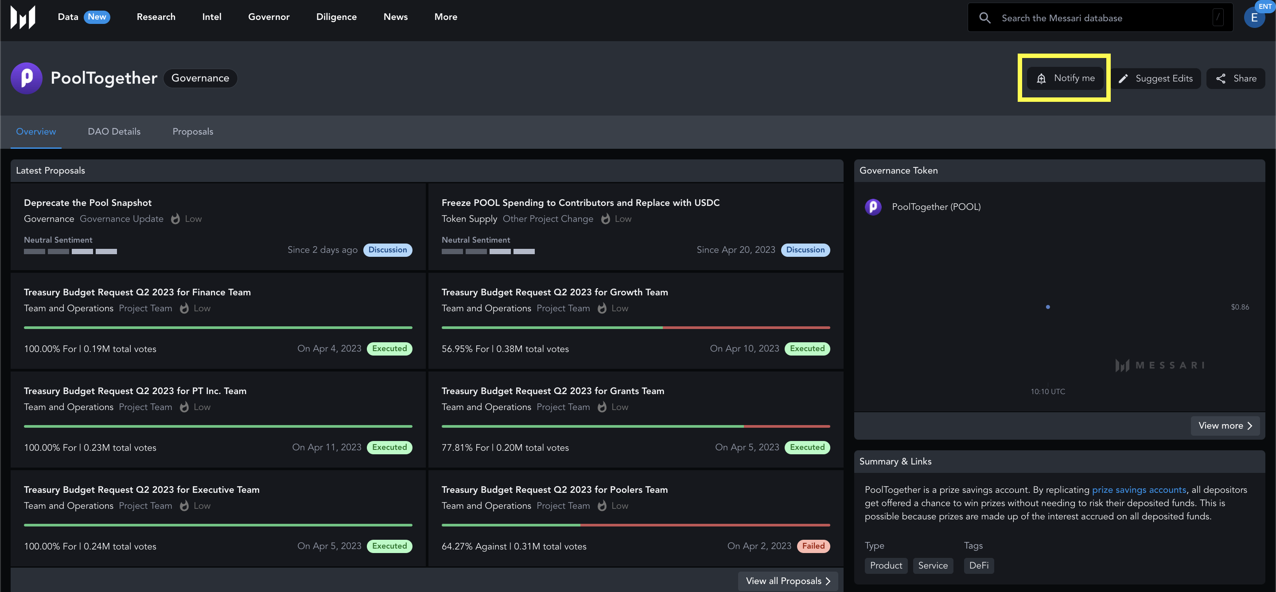The image size is (1276, 592).
Task: Click View all Proposals button
Action: [788, 581]
